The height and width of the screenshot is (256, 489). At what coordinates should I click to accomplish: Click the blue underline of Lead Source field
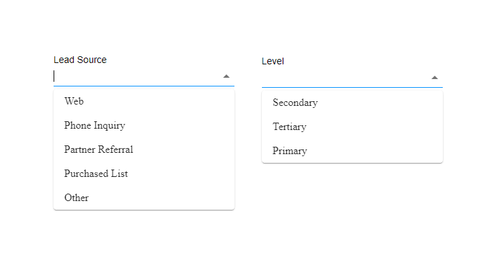[144, 86]
